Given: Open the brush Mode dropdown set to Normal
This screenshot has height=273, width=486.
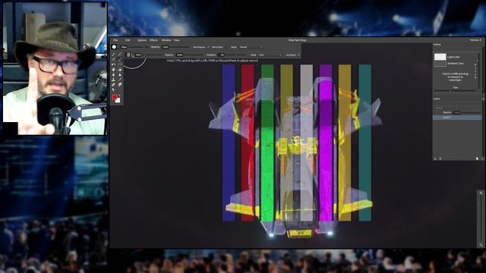Looking at the screenshot, I should click(251, 47).
